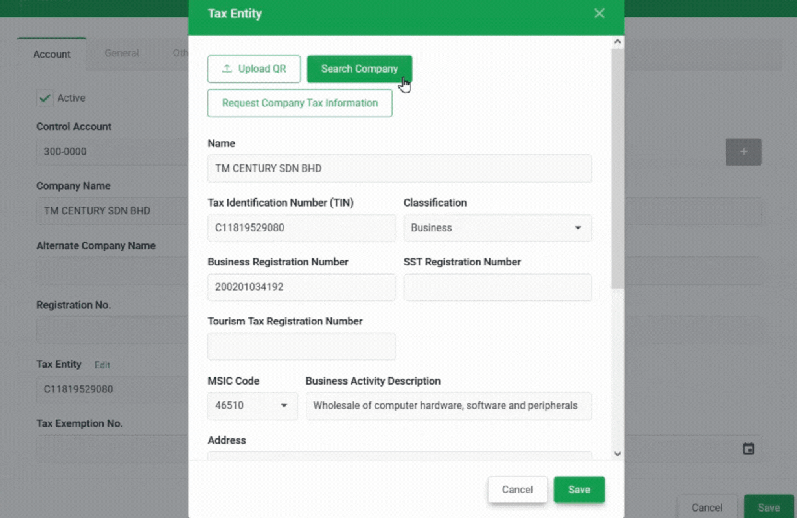797x518 pixels.
Task: Save the Tax Entity details
Action: (x=579, y=490)
